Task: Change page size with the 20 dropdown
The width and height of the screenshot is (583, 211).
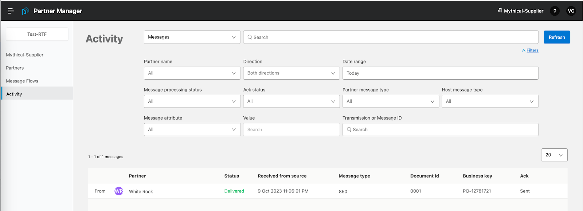Action: 554,155
